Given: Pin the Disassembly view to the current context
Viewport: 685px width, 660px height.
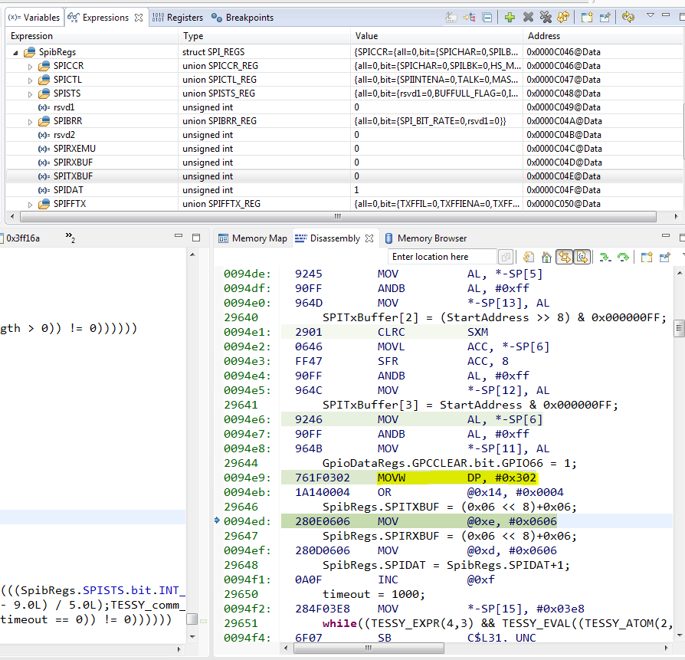Looking at the screenshot, I should [x=665, y=257].
